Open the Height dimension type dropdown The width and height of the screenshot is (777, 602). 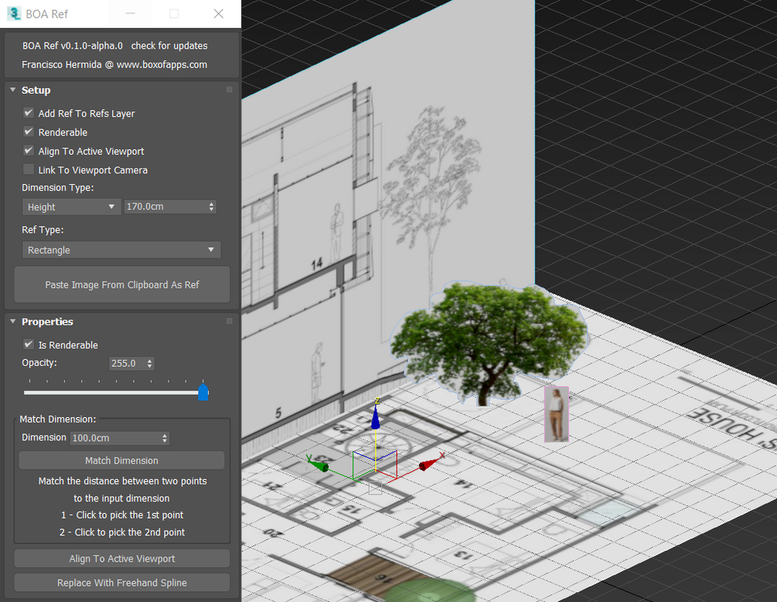[71, 207]
